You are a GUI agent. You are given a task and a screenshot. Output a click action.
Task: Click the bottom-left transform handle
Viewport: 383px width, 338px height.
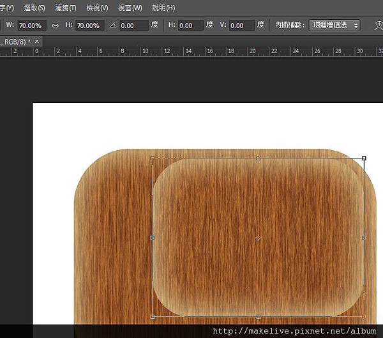[x=153, y=316]
